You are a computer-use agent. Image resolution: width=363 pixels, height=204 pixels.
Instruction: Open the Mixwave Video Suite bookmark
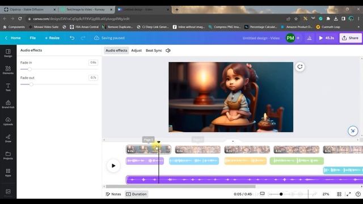44,27
